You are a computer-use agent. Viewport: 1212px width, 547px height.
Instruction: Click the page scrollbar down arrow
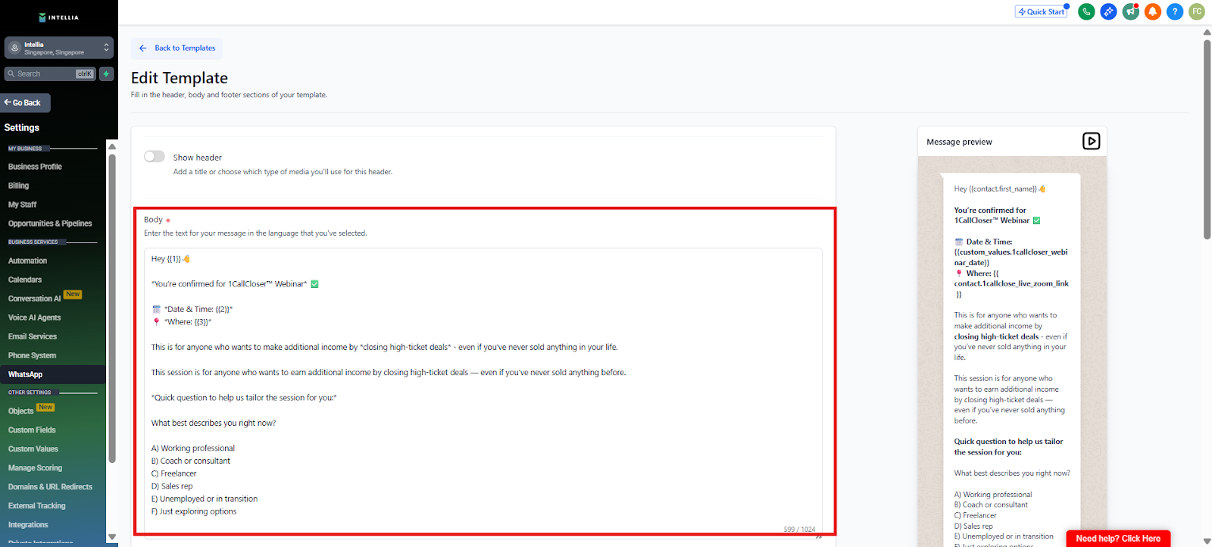1207,542
